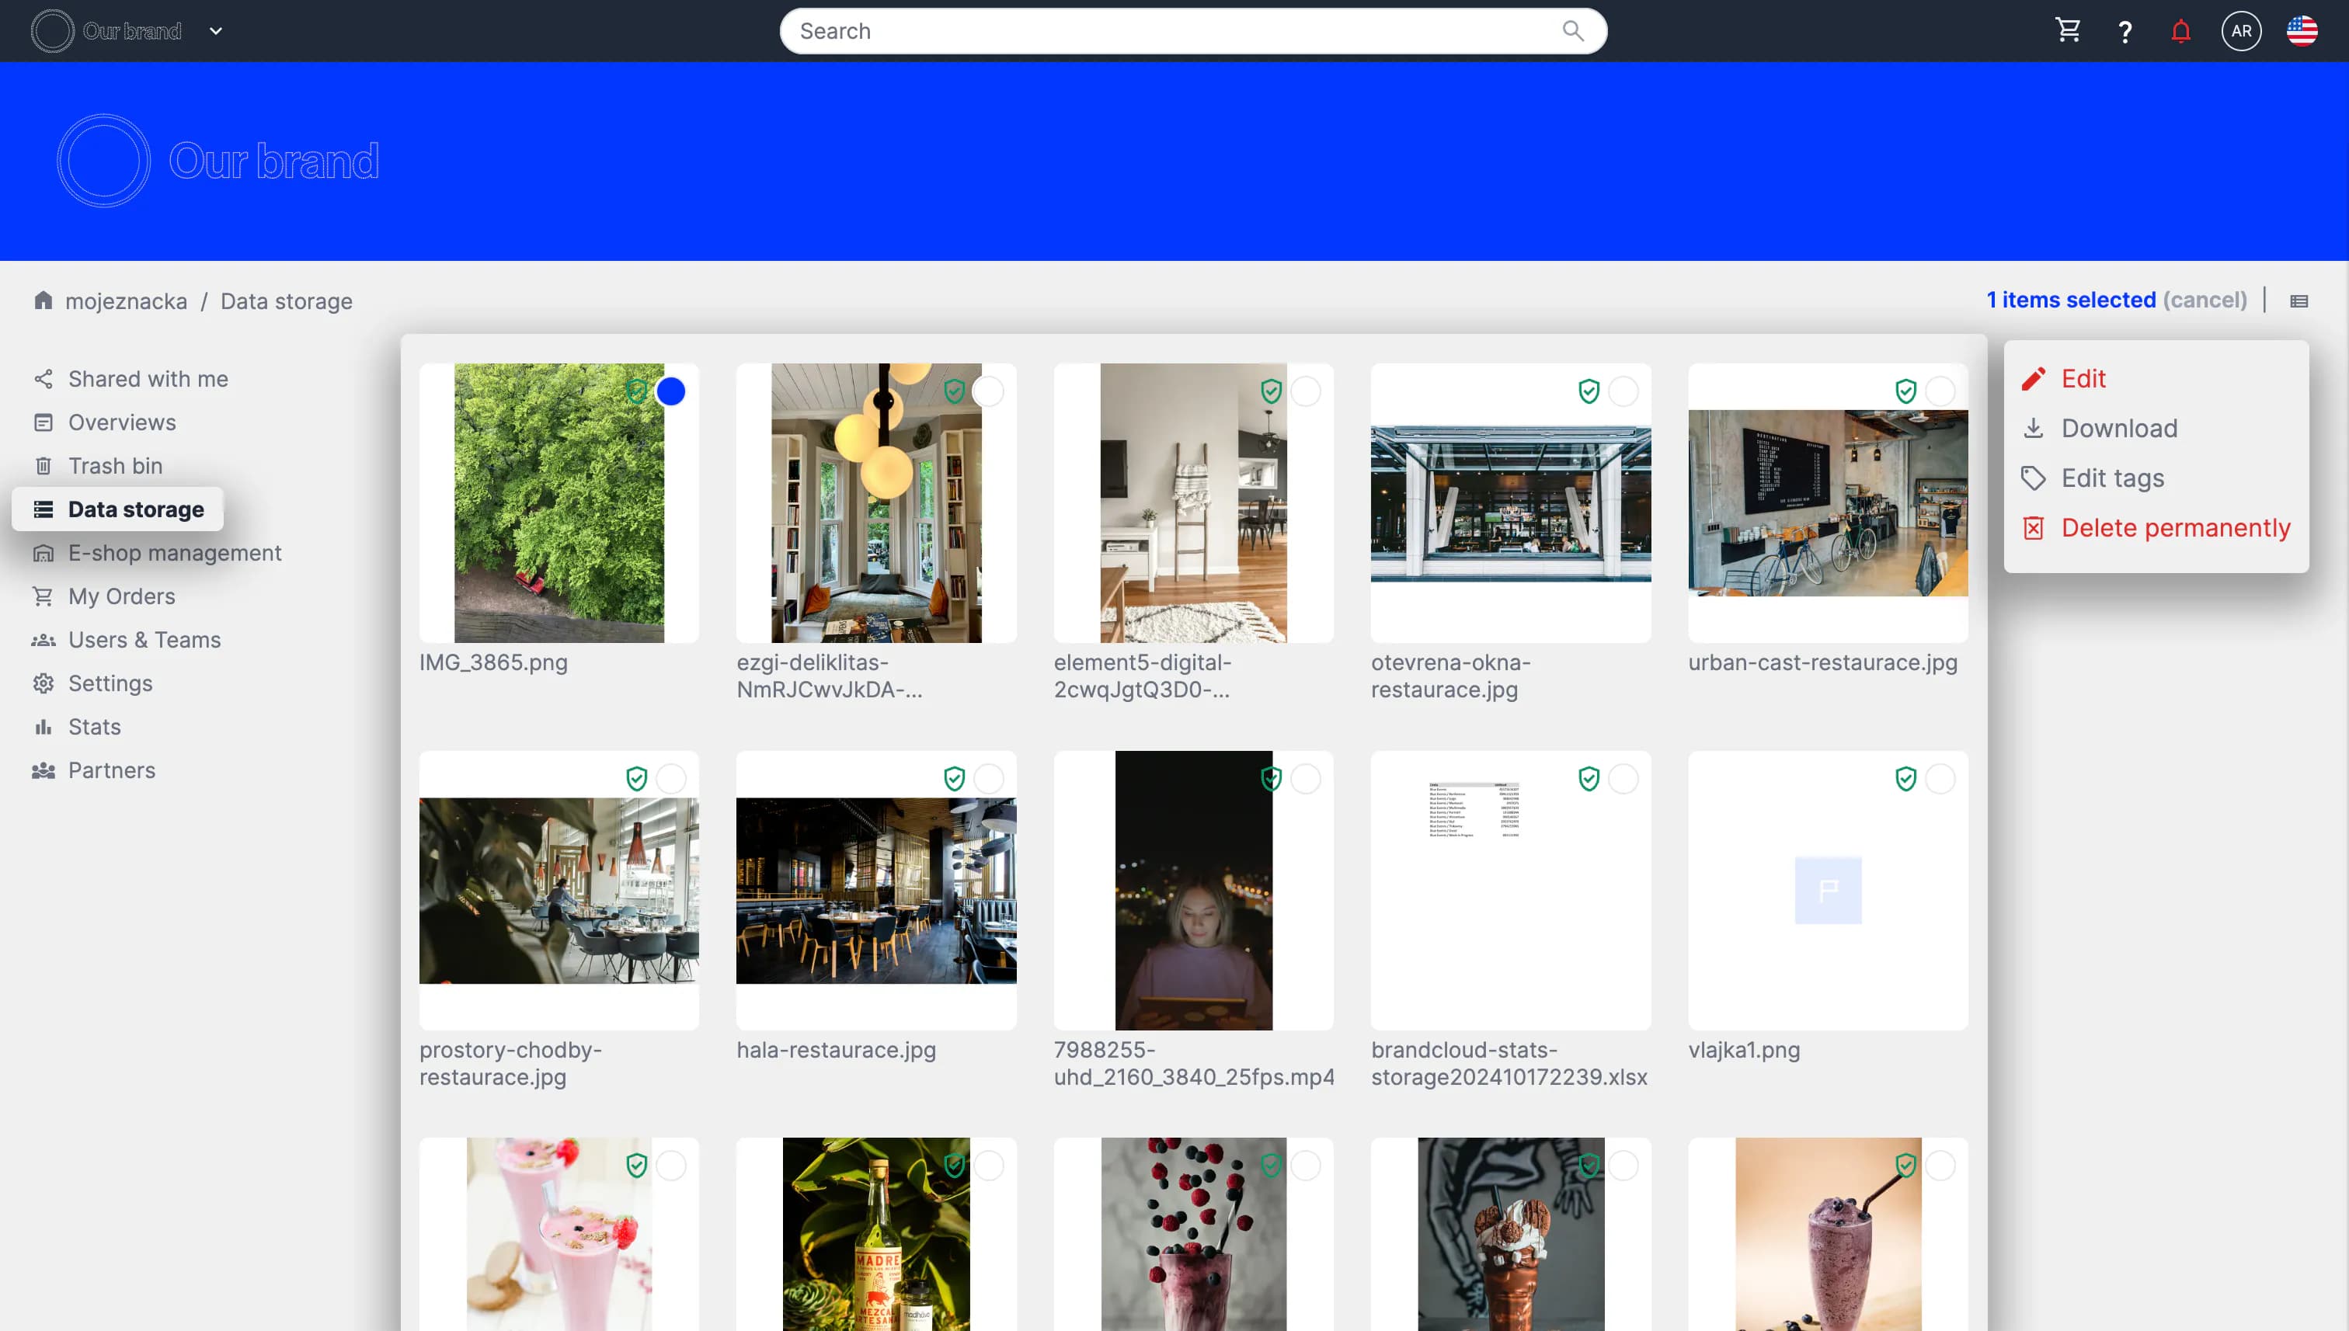Open the otevrena-okna-restaurace.jpg thumbnail

(x=1511, y=502)
